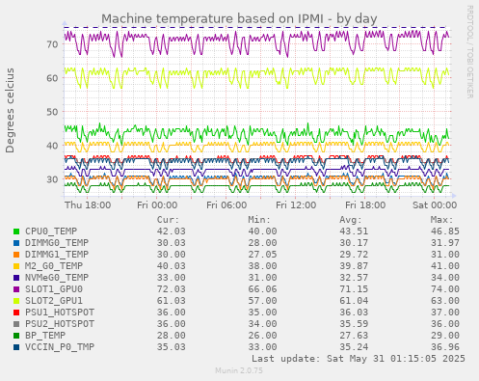Click SLOT1_GPU0 max value 74.00
Viewport: 479px width, 381px height.
[445, 289]
